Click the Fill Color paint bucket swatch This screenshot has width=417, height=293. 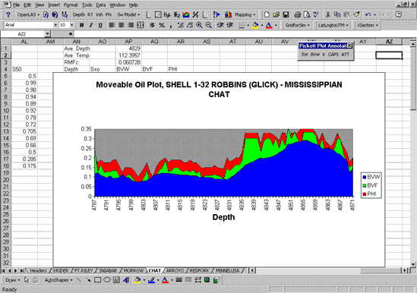tap(255, 25)
